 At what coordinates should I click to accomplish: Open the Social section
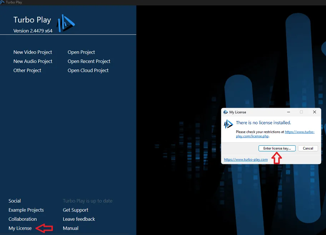pyautogui.click(x=15, y=201)
